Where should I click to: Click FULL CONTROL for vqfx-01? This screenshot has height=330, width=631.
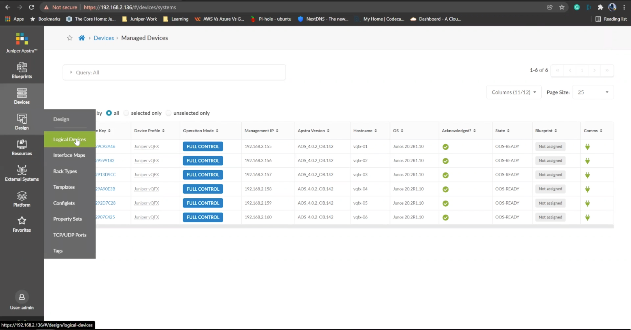(x=203, y=147)
